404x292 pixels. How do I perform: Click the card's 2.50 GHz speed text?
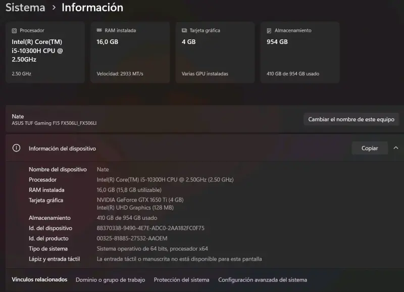pos(21,74)
